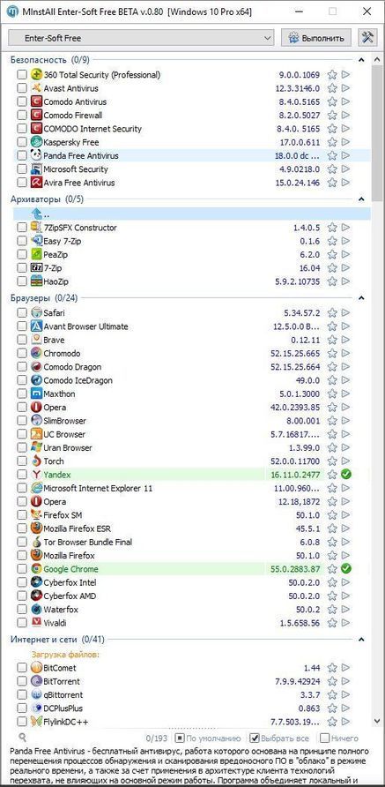Select the DCPlusPlus row
Image resolution: width=385 pixels, height=787 pixels.
192,708
